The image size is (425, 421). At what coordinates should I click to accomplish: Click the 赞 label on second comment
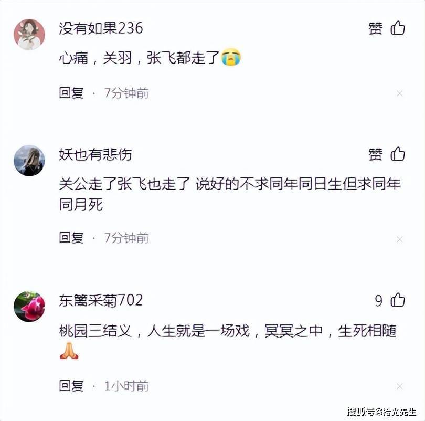376,154
